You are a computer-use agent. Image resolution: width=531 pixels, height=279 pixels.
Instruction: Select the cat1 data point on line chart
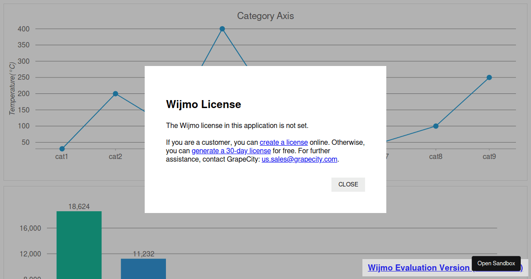point(62,149)
